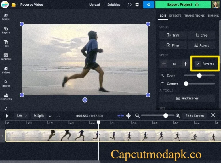Click the Export Project button
The image size is (221, 163).
coord(183,5)
